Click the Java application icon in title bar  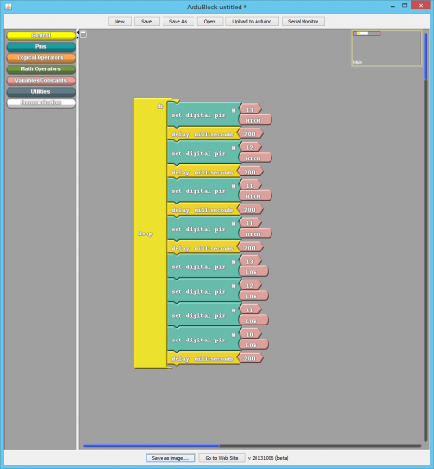[x=8, y=7]
